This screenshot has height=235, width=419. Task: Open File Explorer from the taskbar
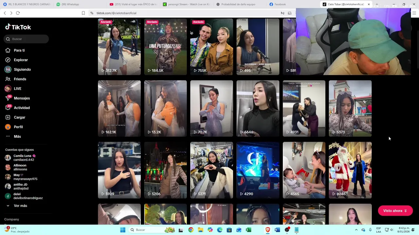[x=200, y=230]
